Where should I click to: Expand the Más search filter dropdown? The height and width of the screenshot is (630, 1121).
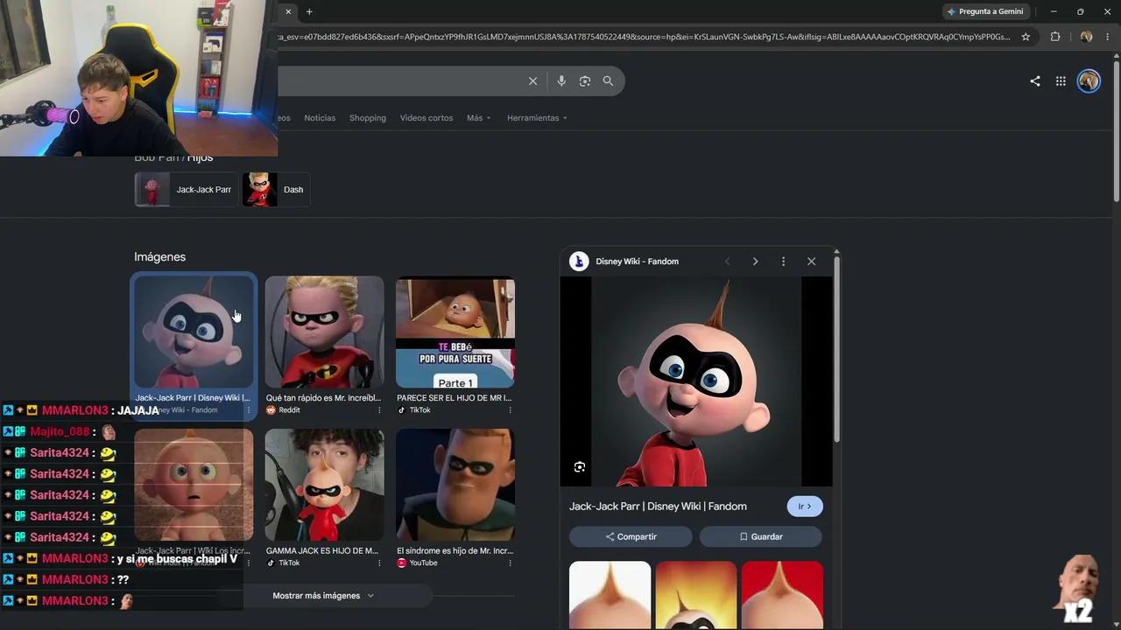tap(479, 118)
